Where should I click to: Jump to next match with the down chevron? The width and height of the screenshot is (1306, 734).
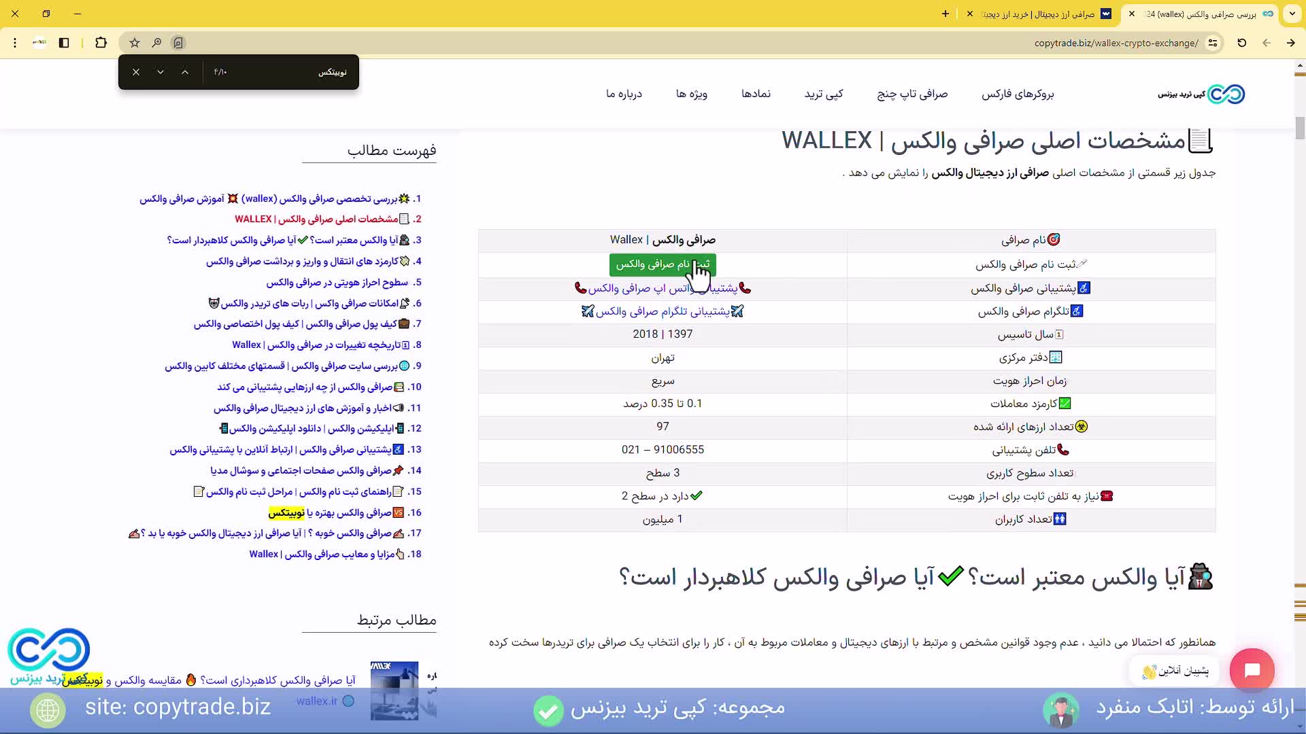pyautogui.click(x=161, y=72)
